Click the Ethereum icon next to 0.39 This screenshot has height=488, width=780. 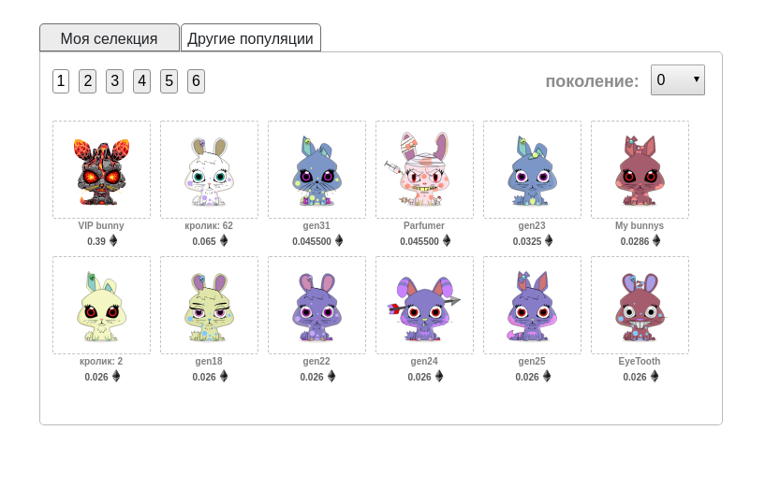[113, 241]
